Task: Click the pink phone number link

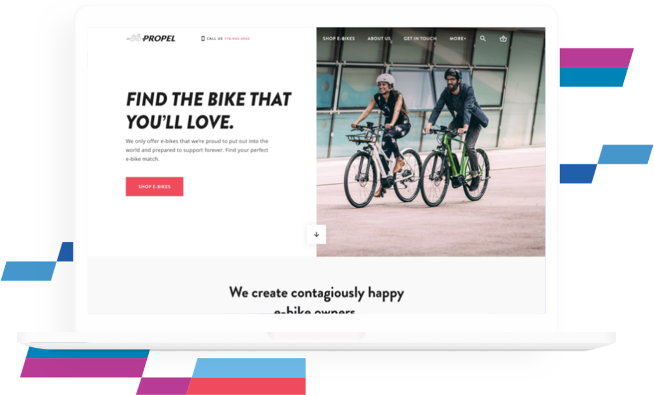Action: coord(237,38)
